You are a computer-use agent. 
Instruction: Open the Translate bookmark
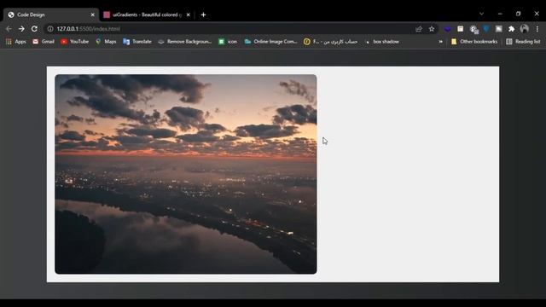point(137,42)
